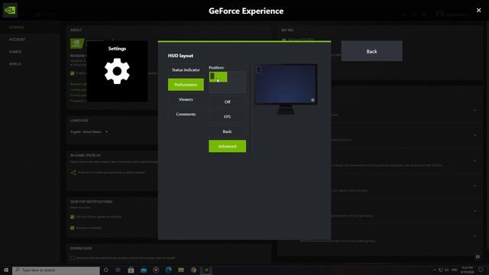
Task: Close the GeForce Experience overlay with X
Action: coord(479,10)
